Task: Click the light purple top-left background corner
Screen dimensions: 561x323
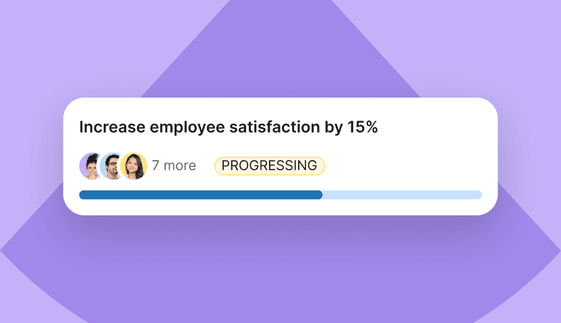Action: [x=27, y=27]
